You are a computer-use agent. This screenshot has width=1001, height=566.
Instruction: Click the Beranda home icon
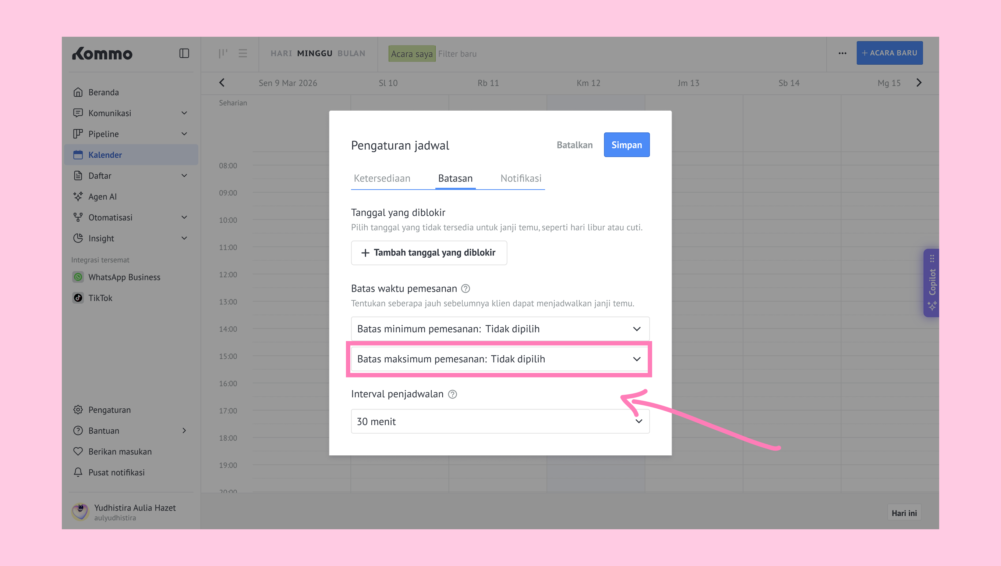click(x=78, y=92)
